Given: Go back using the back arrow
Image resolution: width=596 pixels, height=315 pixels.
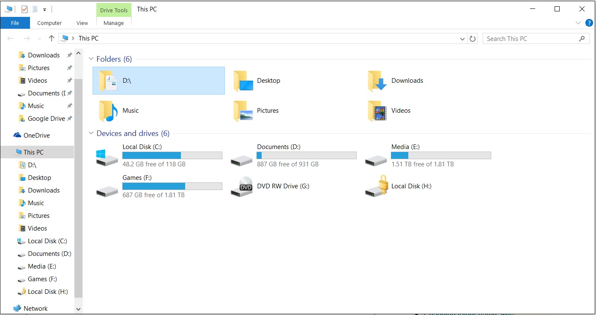Looking at the screenshot, I should point(10,38).
